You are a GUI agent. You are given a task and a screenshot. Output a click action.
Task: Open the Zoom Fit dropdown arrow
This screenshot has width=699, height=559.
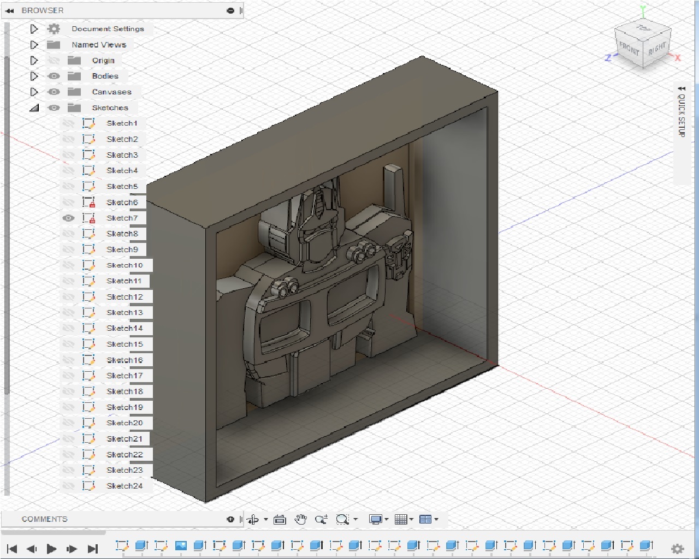pos(356,520)
